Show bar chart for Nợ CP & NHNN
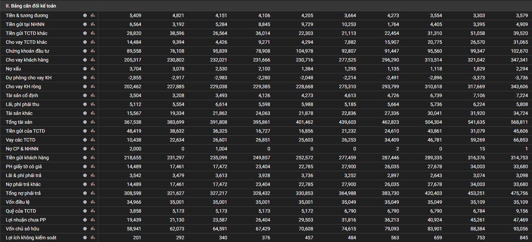532x242 pixels. 93,149
